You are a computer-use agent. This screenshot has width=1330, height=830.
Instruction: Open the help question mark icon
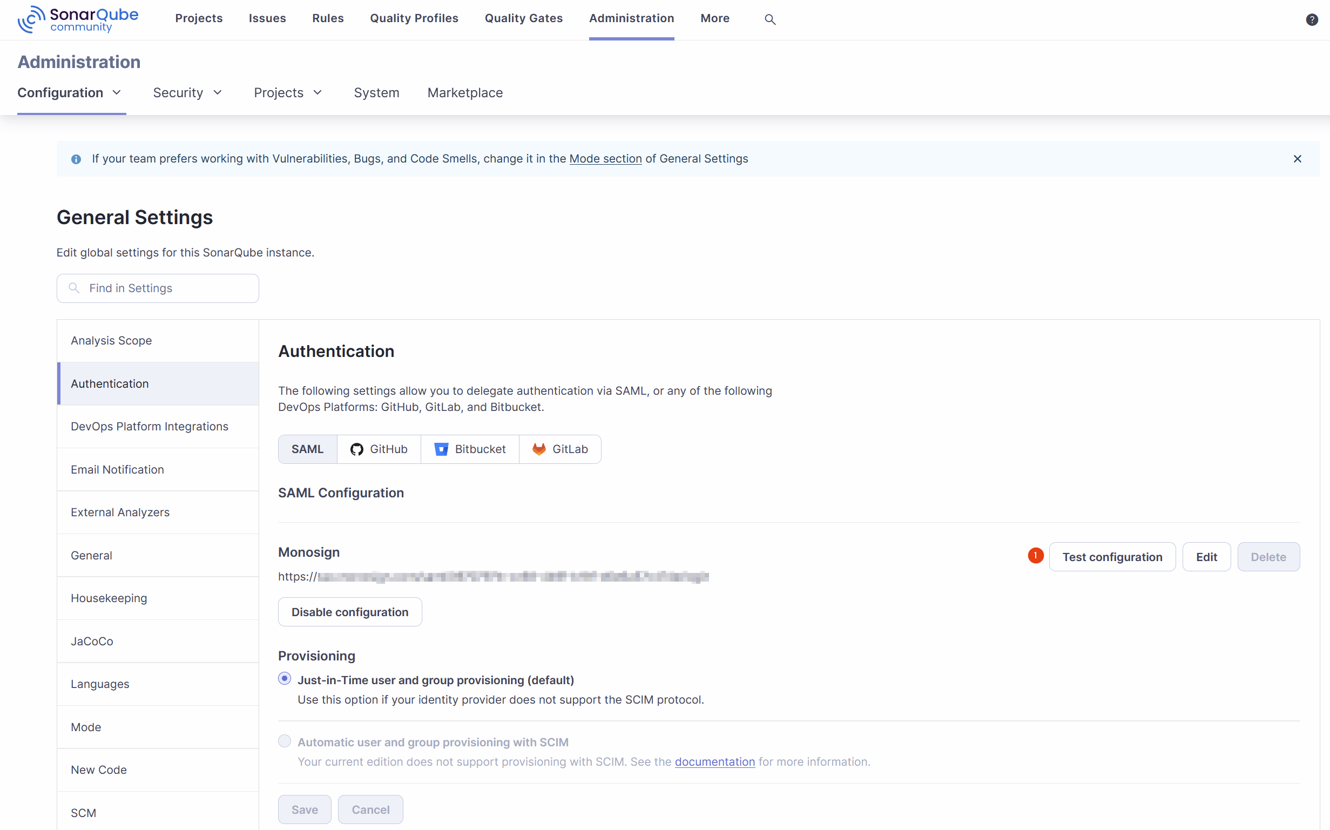tap(1311, 19)
